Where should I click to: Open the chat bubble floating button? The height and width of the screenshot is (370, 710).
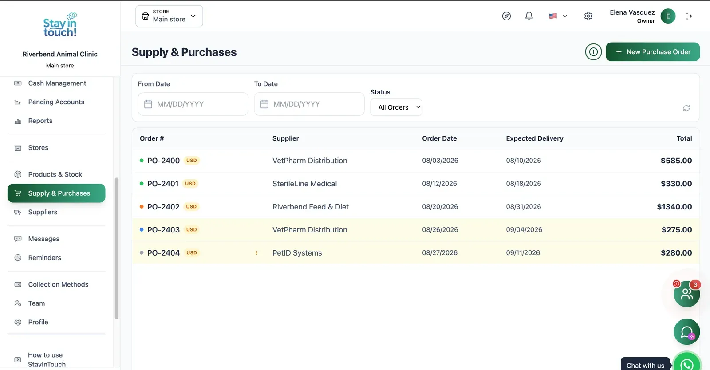pos(686,332)
